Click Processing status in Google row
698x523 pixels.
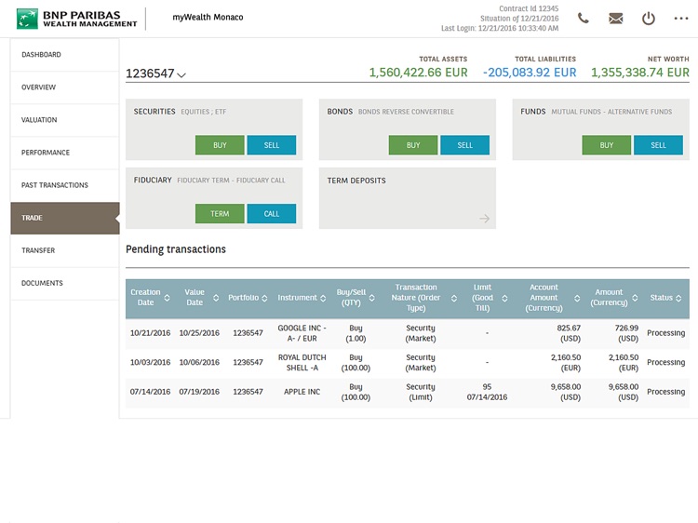tap(666, 333)
